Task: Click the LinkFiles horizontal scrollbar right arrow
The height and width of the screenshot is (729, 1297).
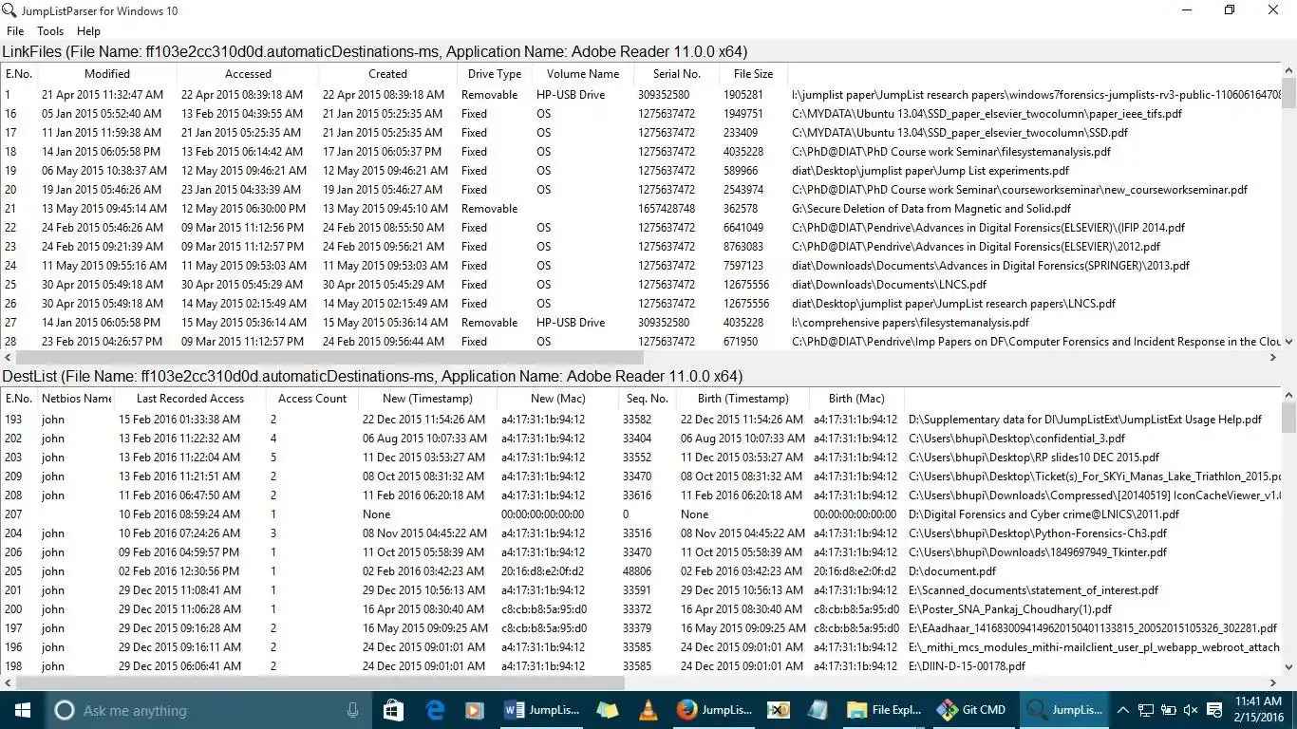Action: click(x=1273, y=358)
